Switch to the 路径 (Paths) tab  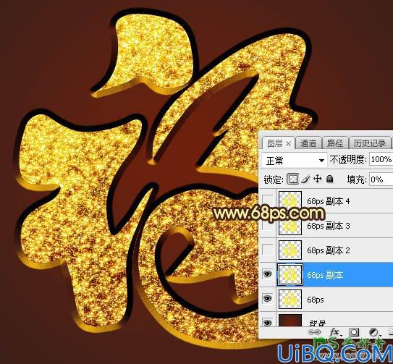[x=335, y=143]
